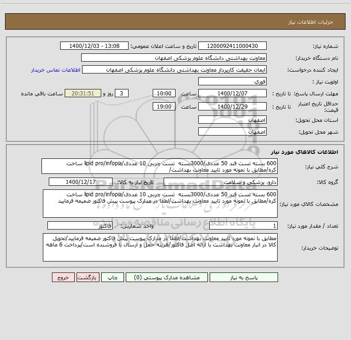The height and width of the screenshot is (340, 351).
Task: Open 'اطلاعات تماس خریدار' link
Action: pos(56,70)
